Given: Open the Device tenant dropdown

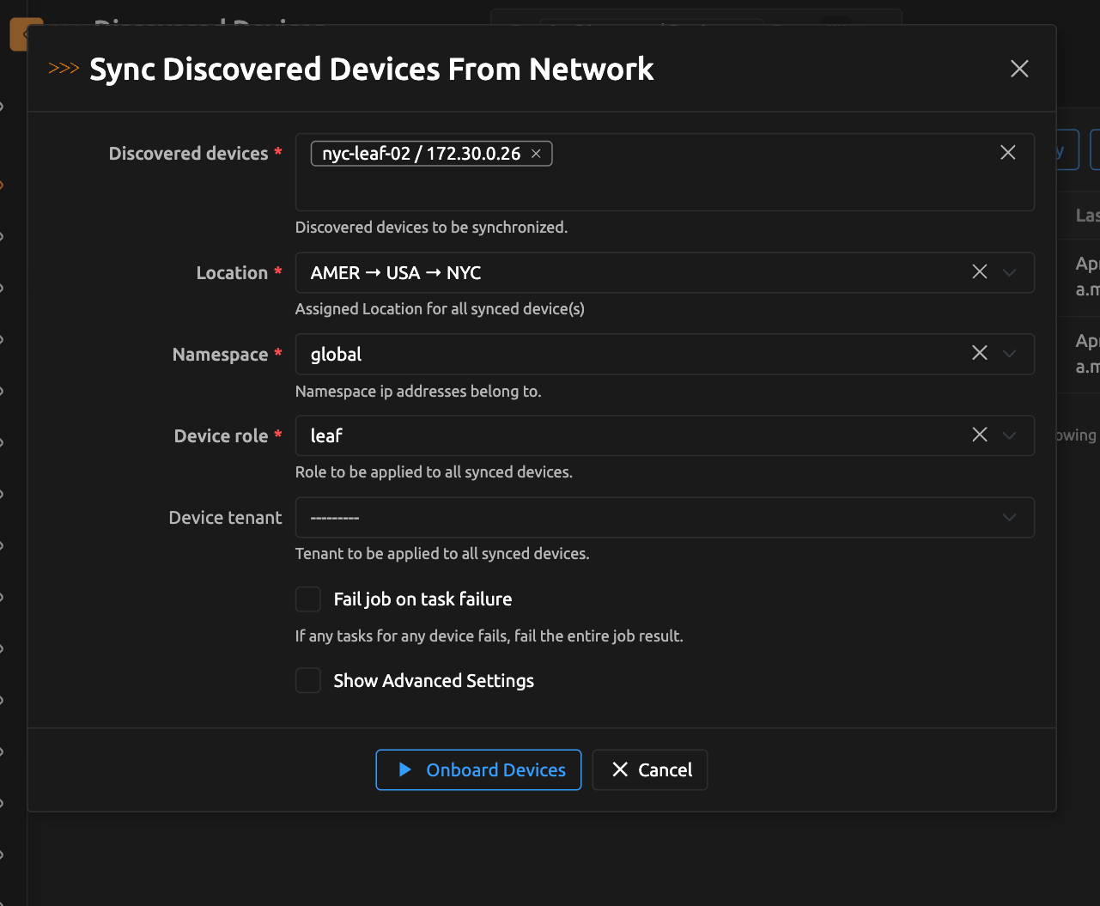Looking at the screenshot, I should click(x=665, y=518).
